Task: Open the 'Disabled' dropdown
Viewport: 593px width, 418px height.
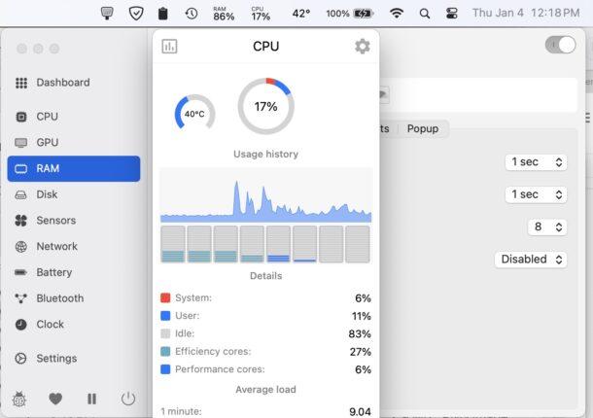Action: click(x=532, y=260)
